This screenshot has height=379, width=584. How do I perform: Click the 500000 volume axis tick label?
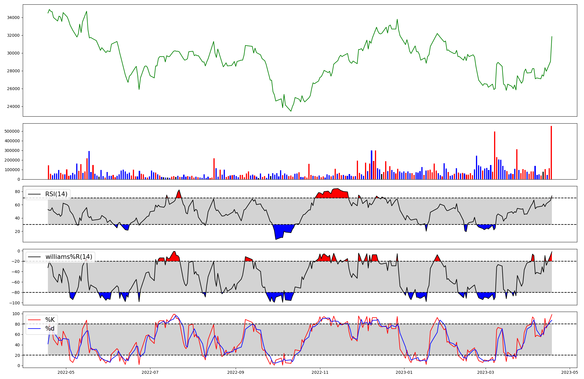click(x=12, y=131)
